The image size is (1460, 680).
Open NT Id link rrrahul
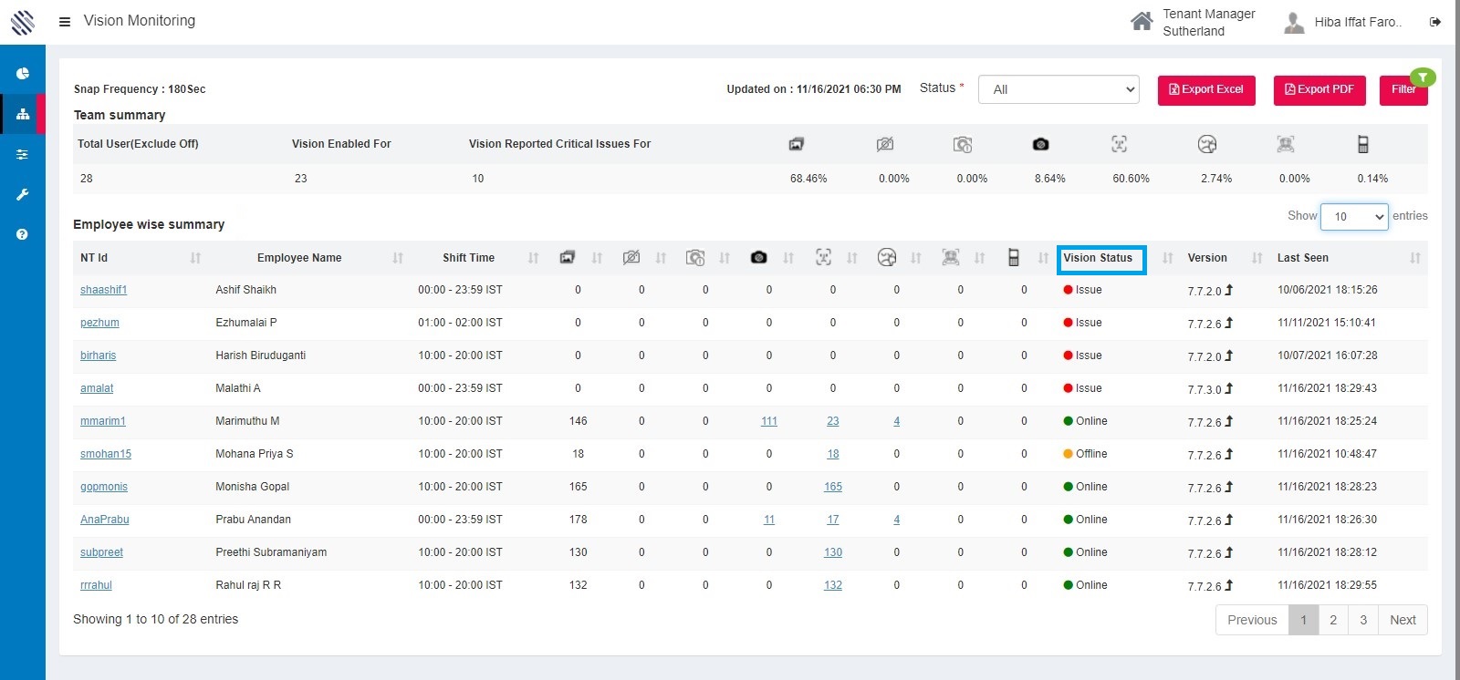[96, 585]
